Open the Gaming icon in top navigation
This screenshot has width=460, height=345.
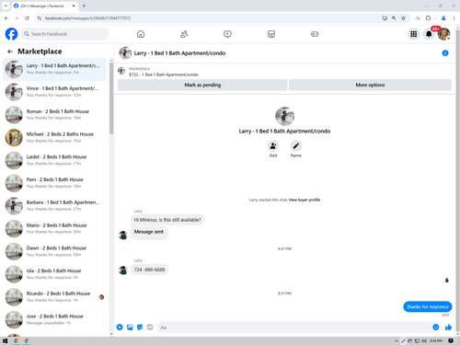(315, 34)
